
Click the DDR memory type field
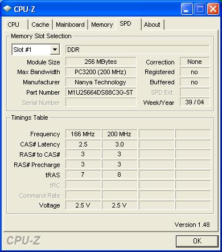coord(138,50)
